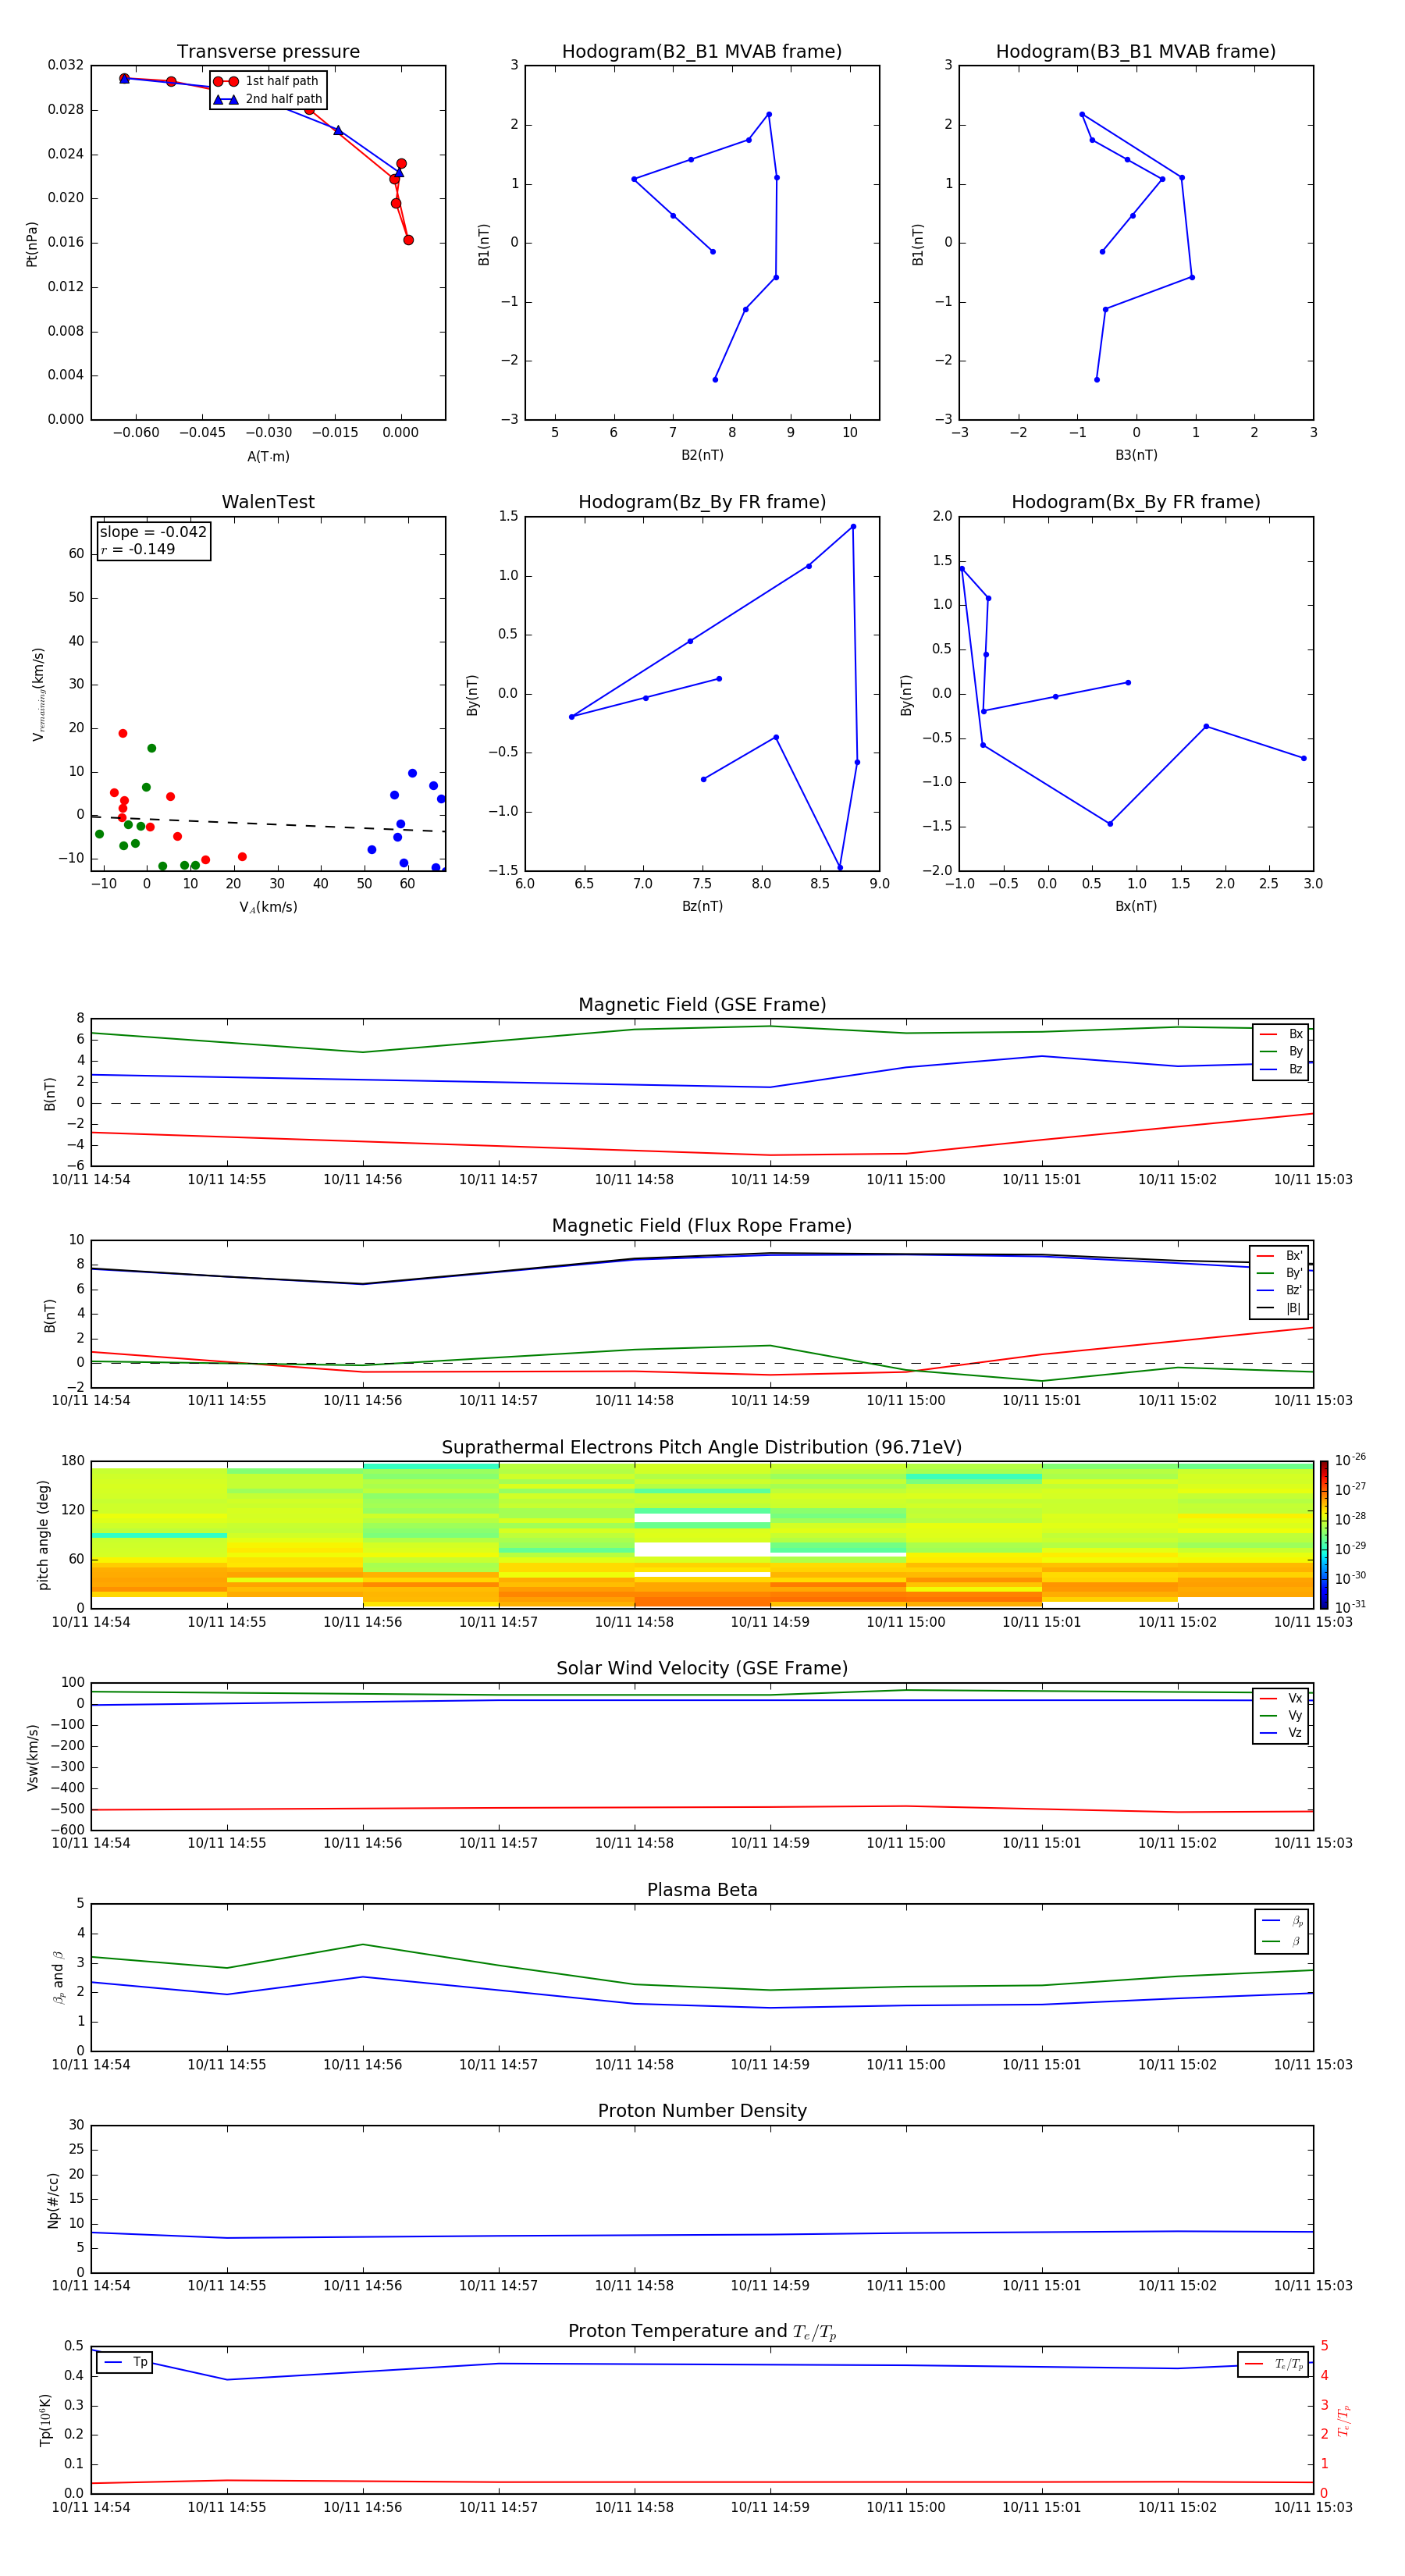Click the "A(T·m)" x-axis label

click(x=268, y=456)
